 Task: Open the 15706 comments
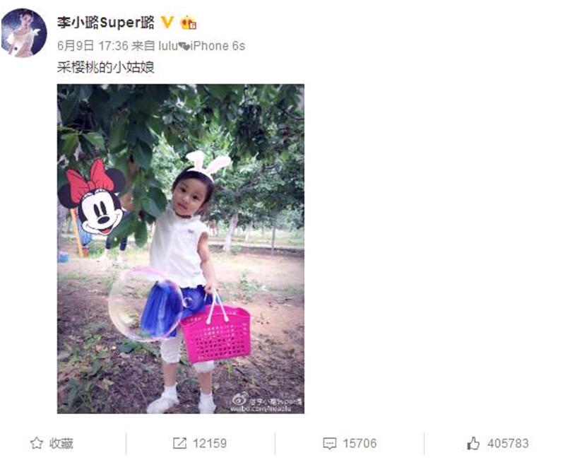click(360, 443)
